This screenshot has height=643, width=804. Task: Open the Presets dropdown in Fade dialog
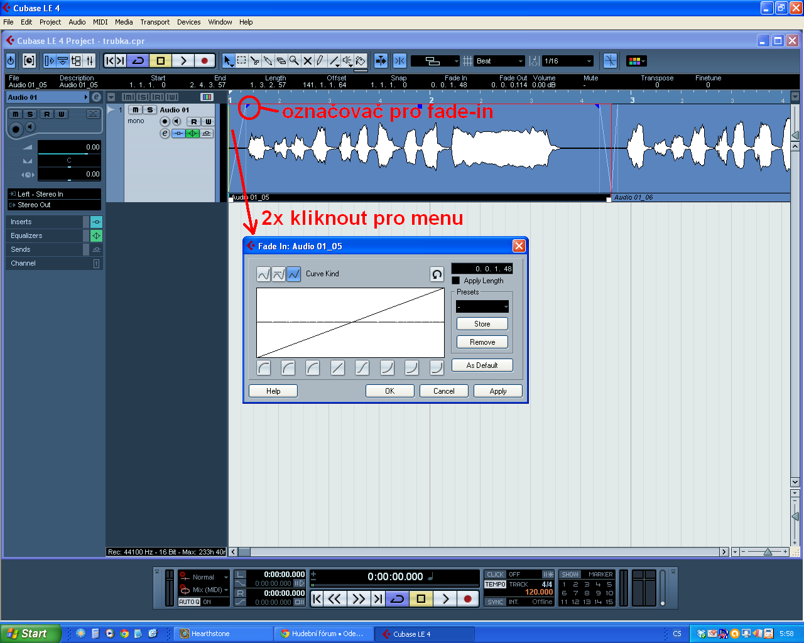(x=482, y=306)
